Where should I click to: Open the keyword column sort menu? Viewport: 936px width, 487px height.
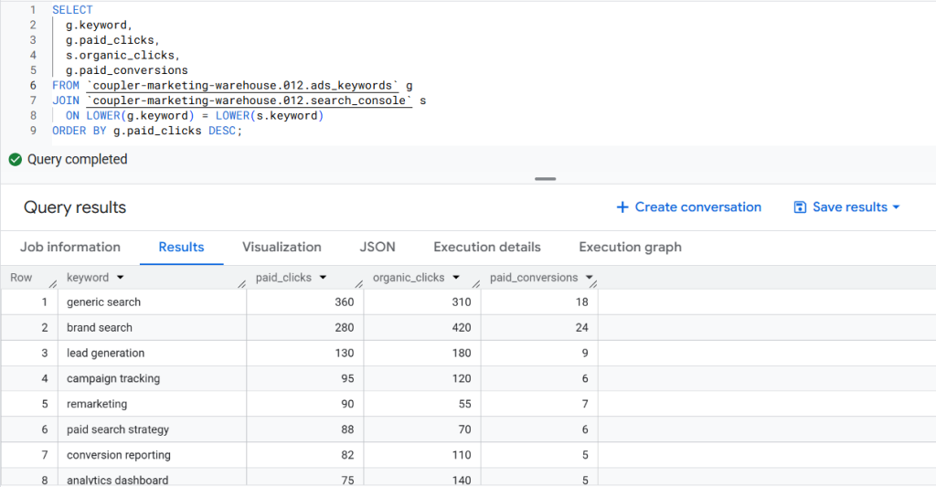tap(120, 278)
